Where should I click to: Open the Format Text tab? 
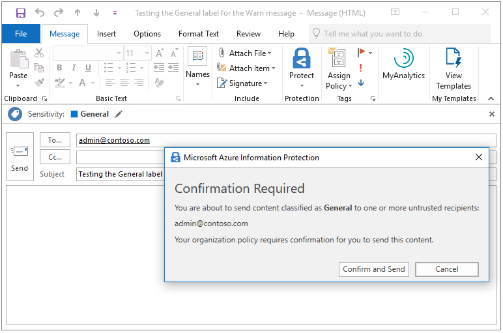click(199, 34)
